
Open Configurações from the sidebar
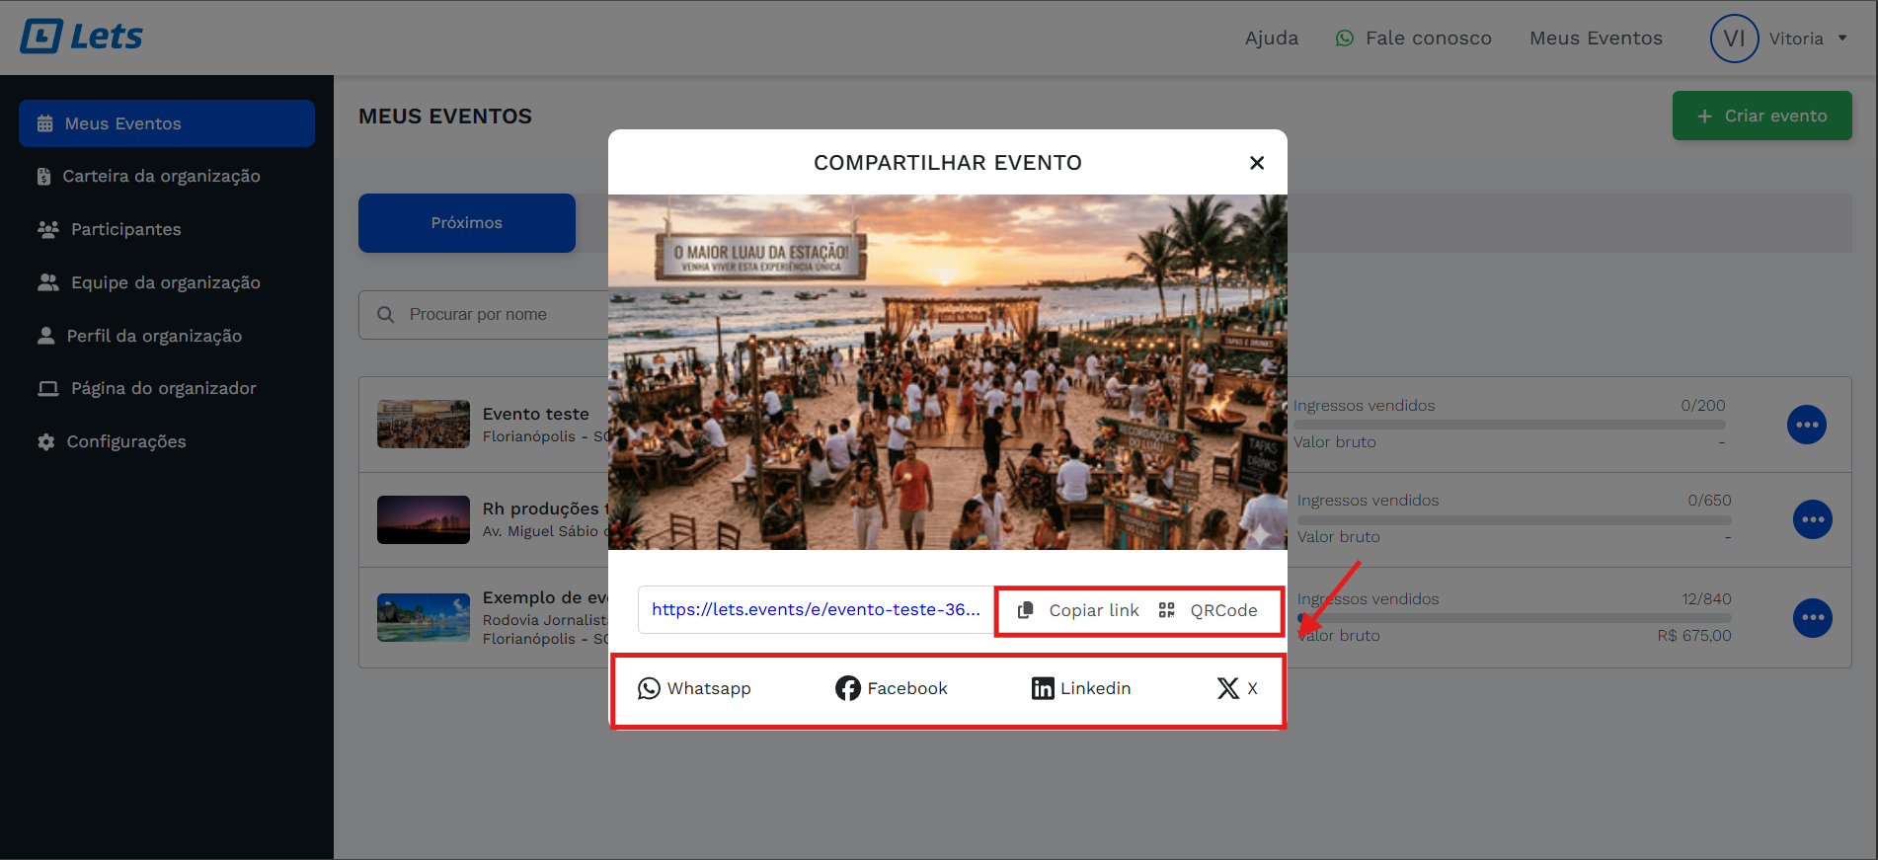pos(125,441)
